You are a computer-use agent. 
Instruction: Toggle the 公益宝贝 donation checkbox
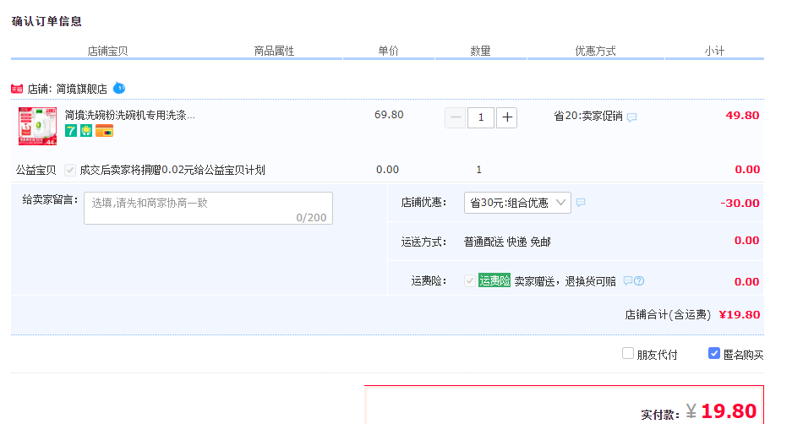70,170
